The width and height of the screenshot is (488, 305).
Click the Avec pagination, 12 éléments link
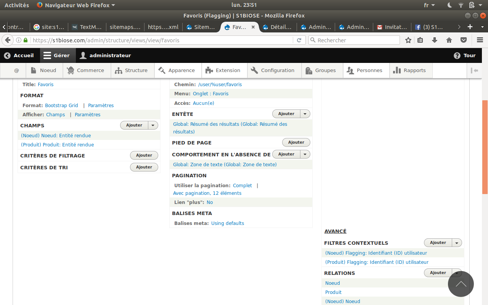pyautogui.click(x=207, y=193)
